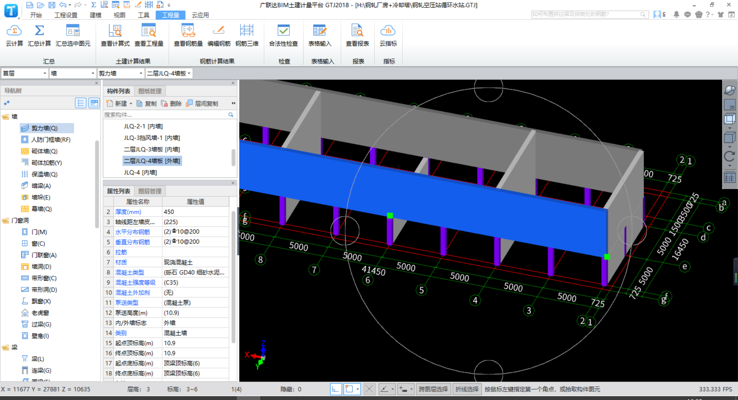Open the 云应用 ribbon tab
Image resolution: width=738 pixels, height=400 pixels.
(200, 15)
